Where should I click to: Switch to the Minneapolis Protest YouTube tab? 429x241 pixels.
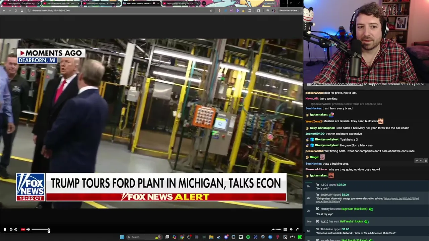[101, 3]
